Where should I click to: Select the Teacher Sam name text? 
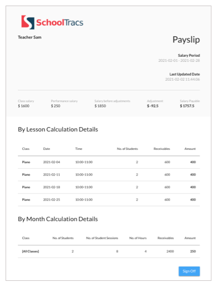29,37
